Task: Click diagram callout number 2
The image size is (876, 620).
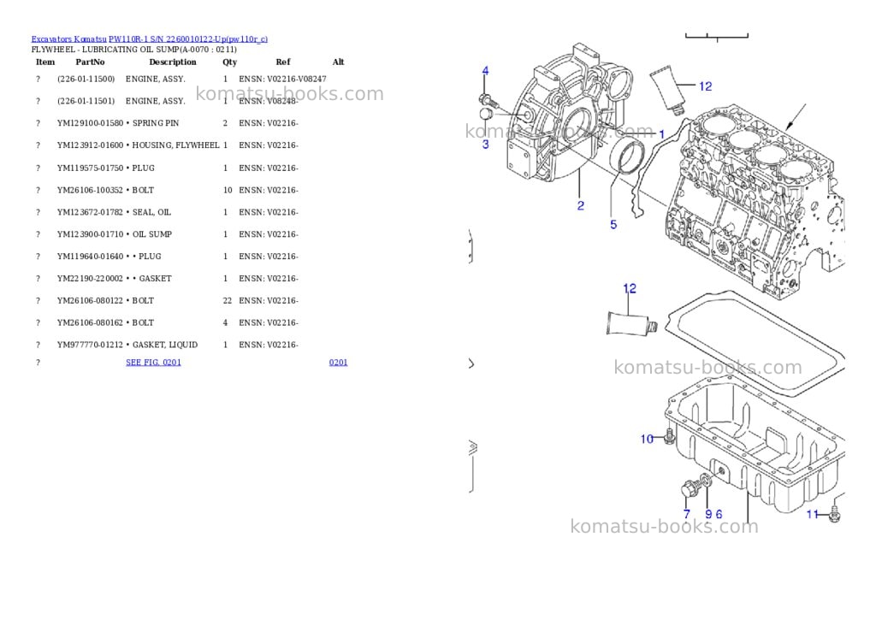Action: click(581, 205)
